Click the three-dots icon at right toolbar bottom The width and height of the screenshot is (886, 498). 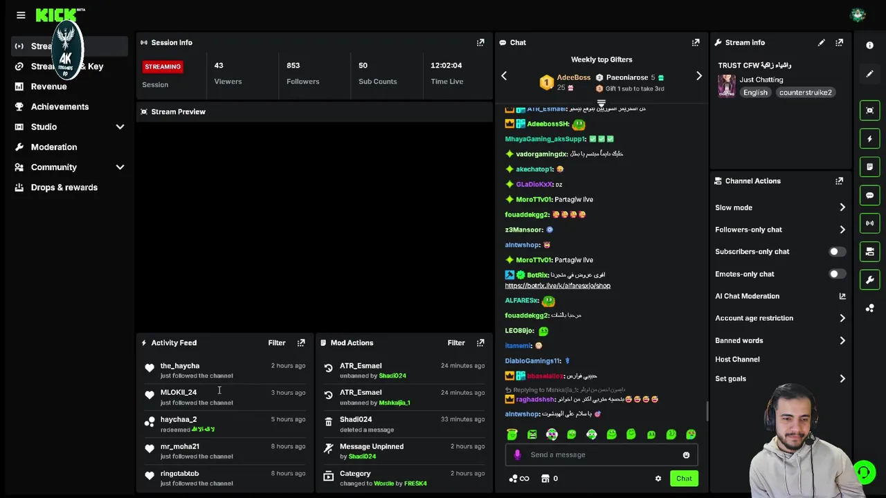click(870, 308)
